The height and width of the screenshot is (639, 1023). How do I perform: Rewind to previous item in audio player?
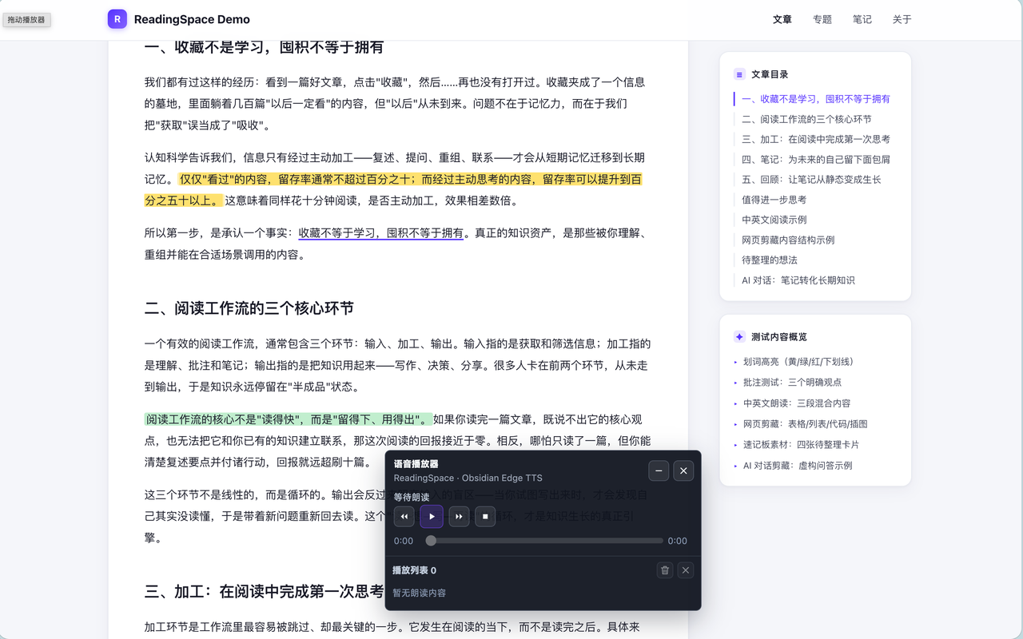pos(404,517)
